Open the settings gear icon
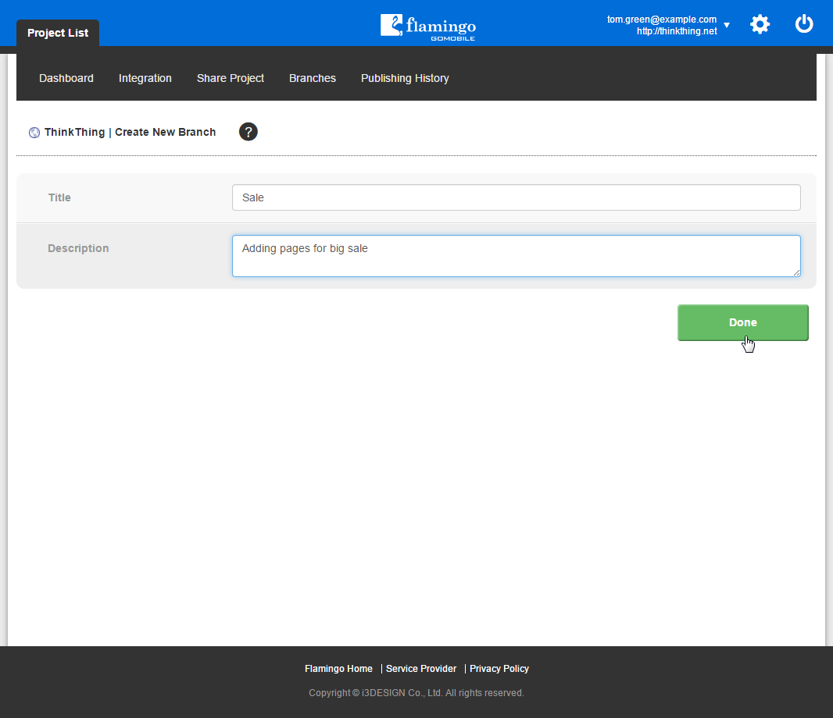Viewport: 833px width, 718px height. pos(760,24)
